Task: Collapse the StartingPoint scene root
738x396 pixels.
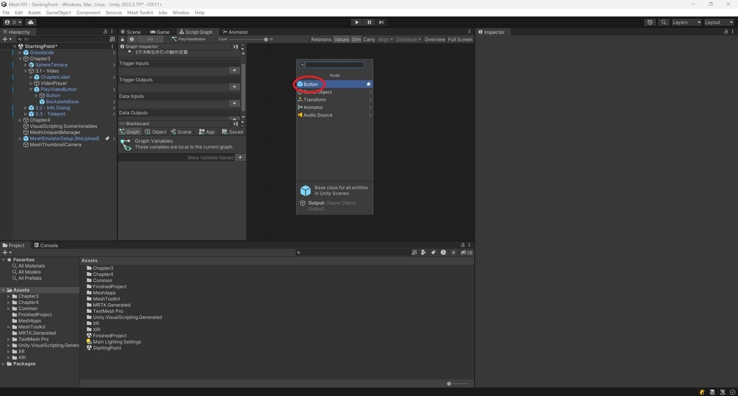Action: (15, 46)
